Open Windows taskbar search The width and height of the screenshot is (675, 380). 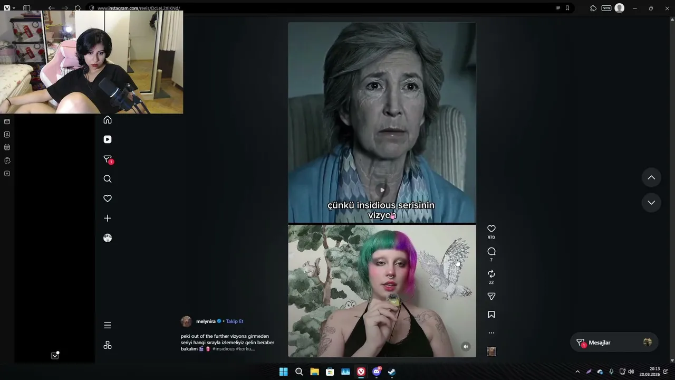[x=299, y=372]
